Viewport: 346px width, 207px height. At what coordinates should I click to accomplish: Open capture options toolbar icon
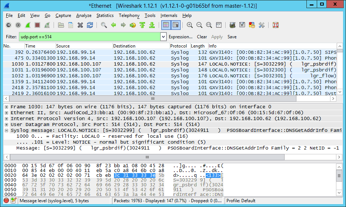pyautogui.click(x=18, y=25)
